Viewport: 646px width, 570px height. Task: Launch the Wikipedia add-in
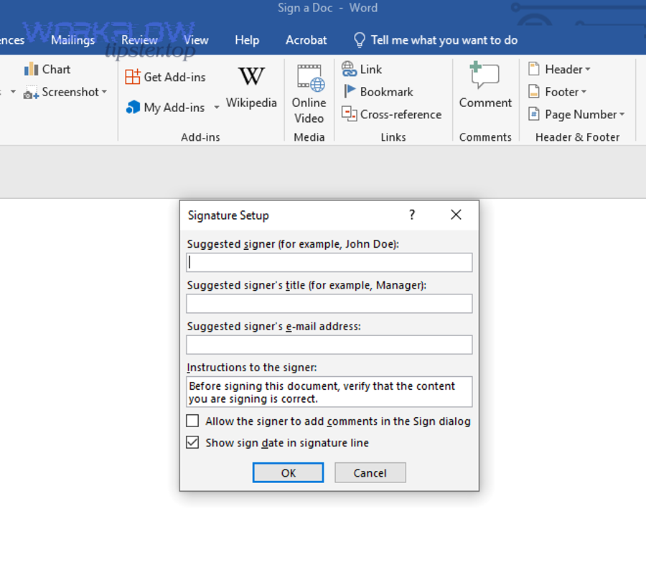point(251,88)
